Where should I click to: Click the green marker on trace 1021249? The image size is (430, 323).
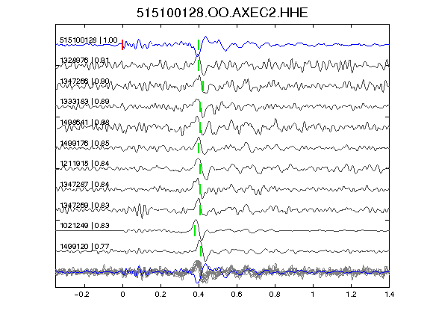pyautogui.click(x=195, y=230)
